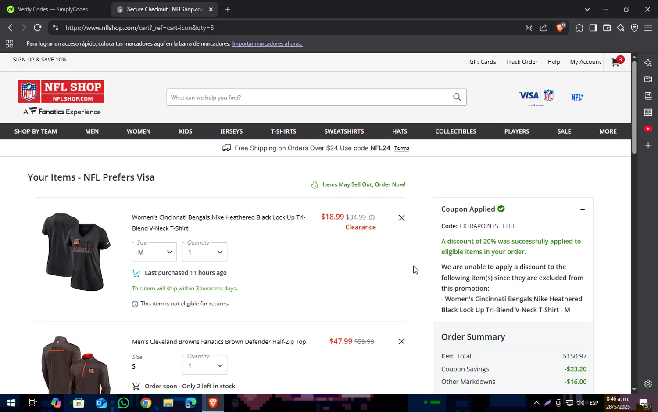The image size is (658, 412).
Task: Add a sidebar item with plus icon
Action: tap(648, 145)
